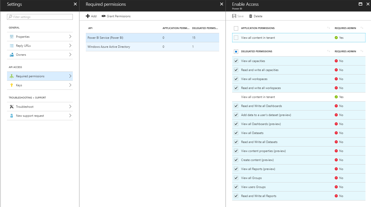Click the Grant Permissions handshake icon
Image resolution: width=371 pixels, height=207 pixels.
click(104, 16)
